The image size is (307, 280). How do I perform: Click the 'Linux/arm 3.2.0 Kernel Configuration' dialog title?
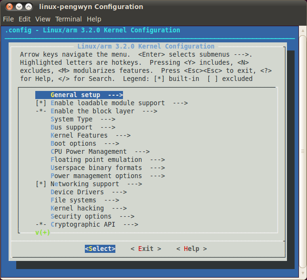pos(146,46)
